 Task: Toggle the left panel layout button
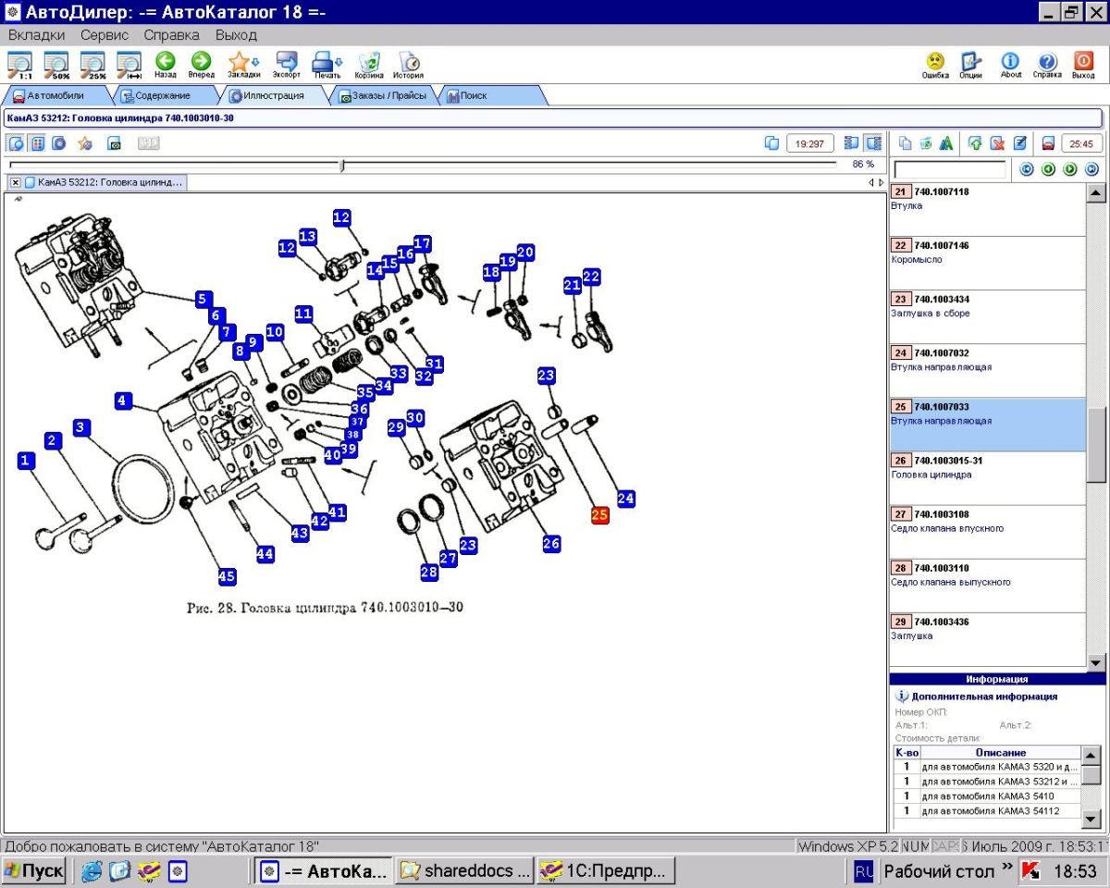pyautogui.click(x=851, y=143)
